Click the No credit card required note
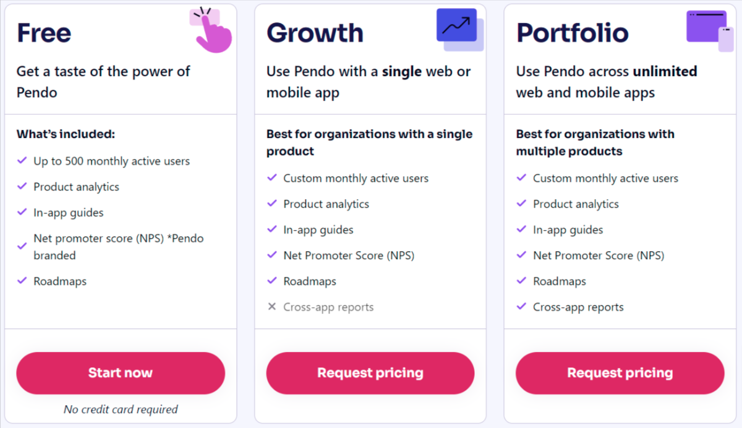Viewport: 742px width, 428px height. (x=121, y=409)
